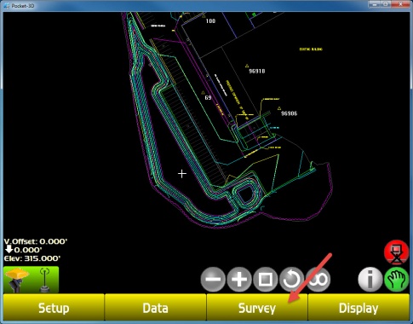The width and height of the screenshot is (413, 324).
Task: Open the Data menu
Action: [x=155, y=308]
